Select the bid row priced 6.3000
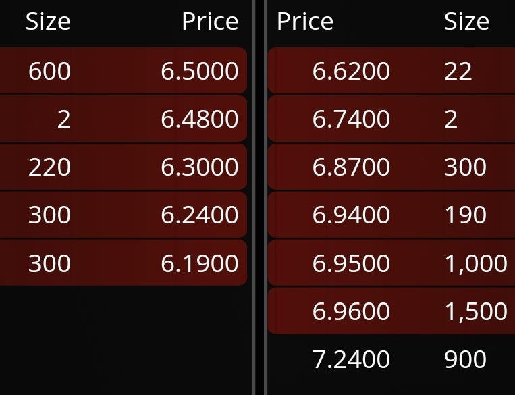The image size is (515, 395). (123, 167)
